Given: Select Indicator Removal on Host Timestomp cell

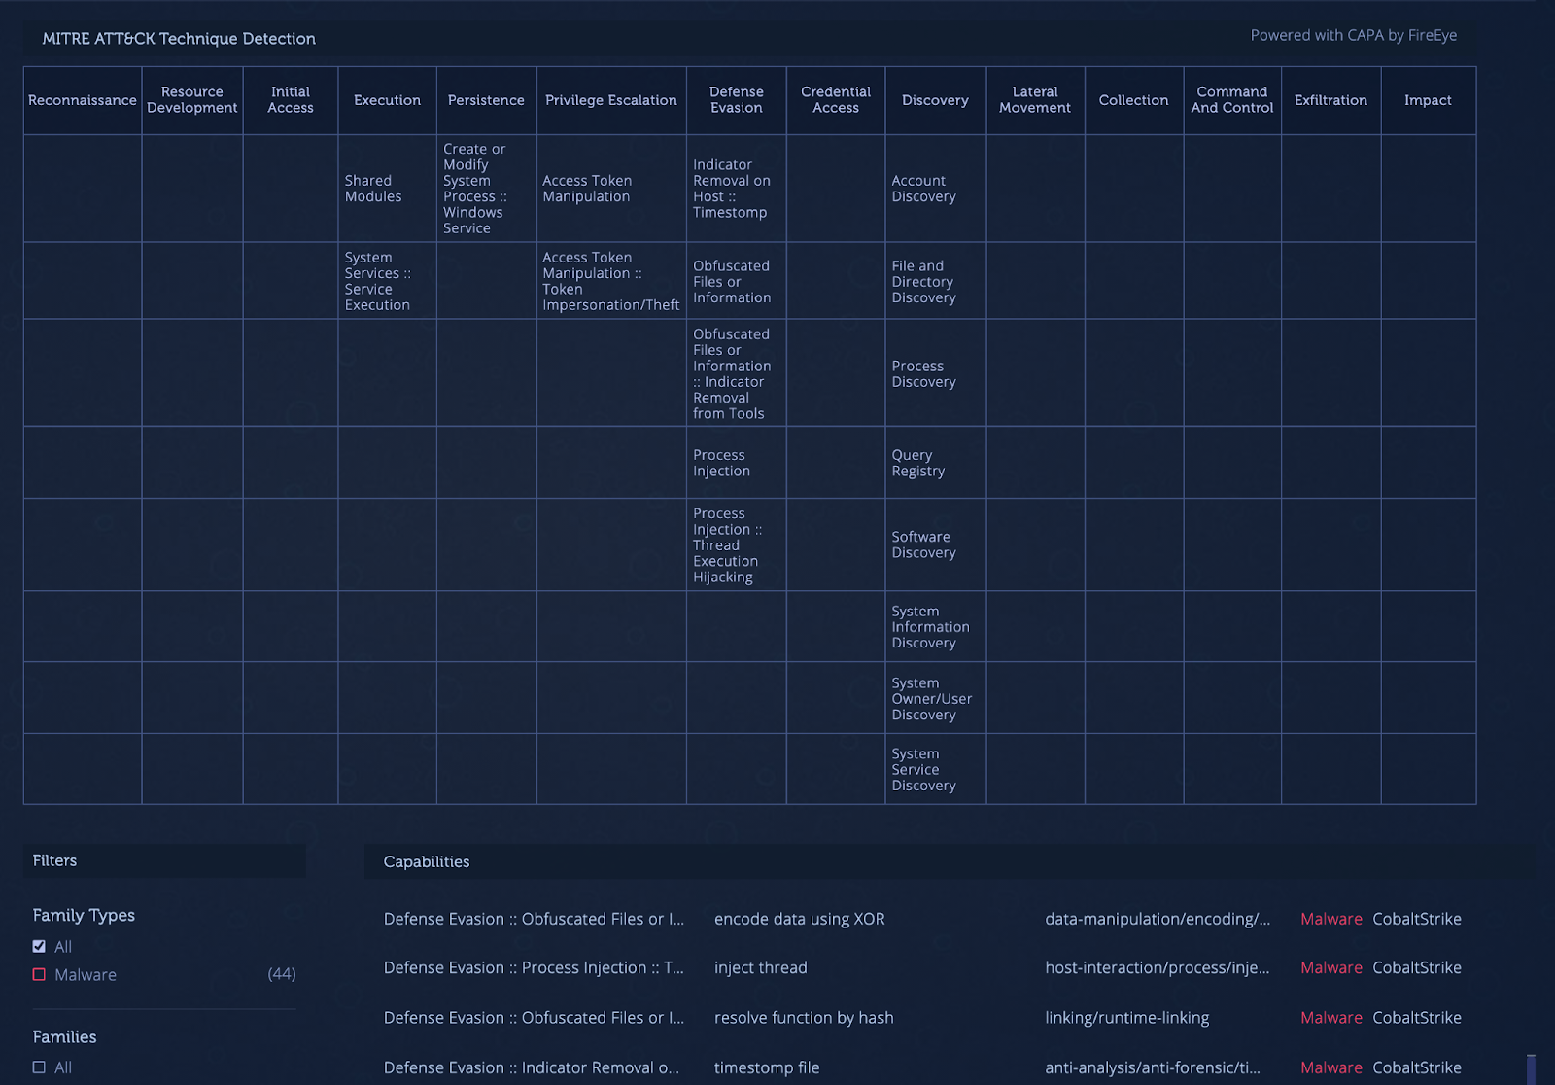Looking at the screenshot, I should point(731,189).
